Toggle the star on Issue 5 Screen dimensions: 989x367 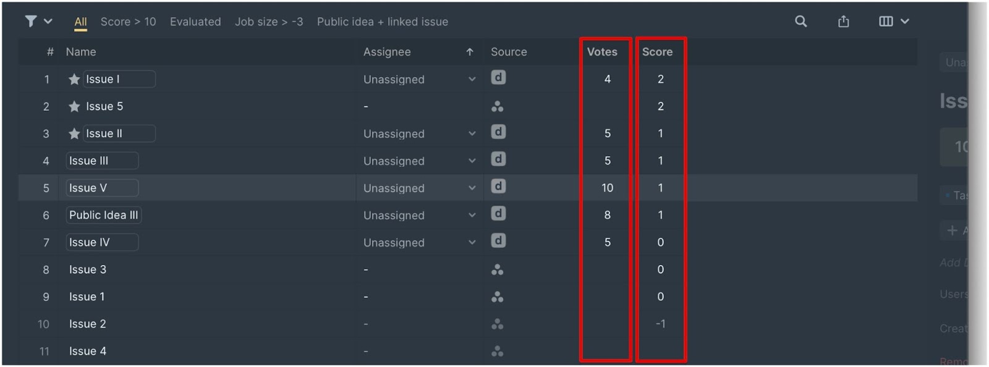74,106
